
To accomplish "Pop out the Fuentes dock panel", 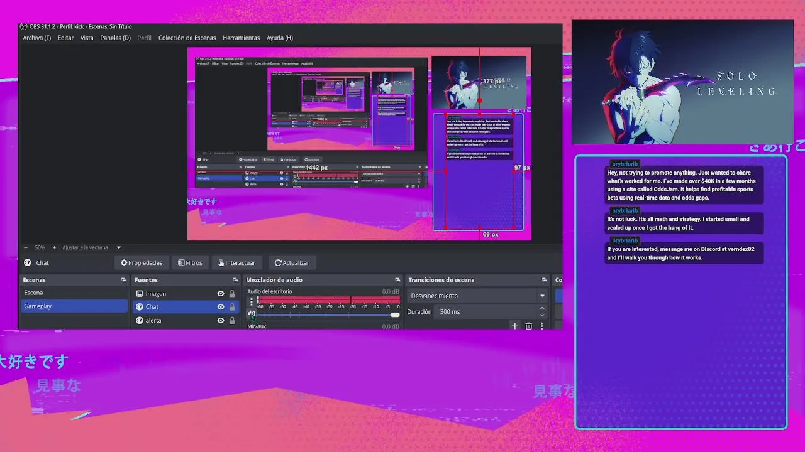I will tap(236, 280).
